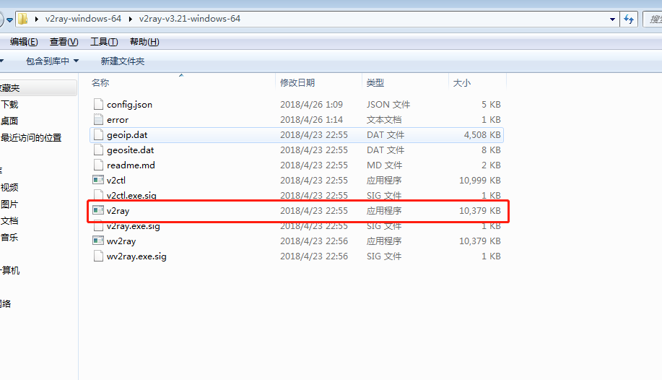Click the error text document icon

pos(98,120)
